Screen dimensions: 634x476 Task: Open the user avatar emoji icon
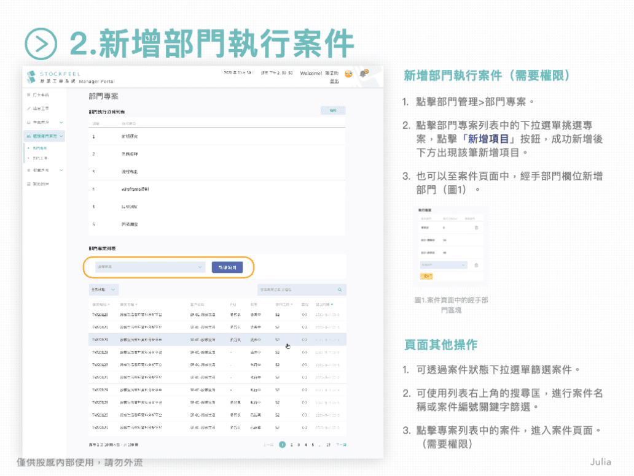[x=348, y=74]
